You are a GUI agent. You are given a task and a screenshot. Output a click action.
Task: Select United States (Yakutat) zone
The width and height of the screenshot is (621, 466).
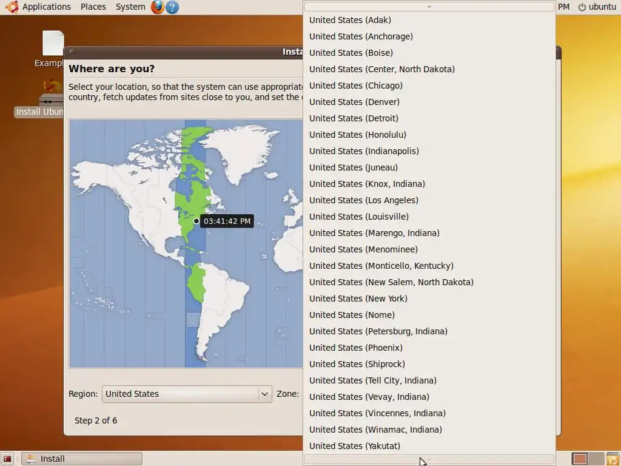tap(429, 446)
